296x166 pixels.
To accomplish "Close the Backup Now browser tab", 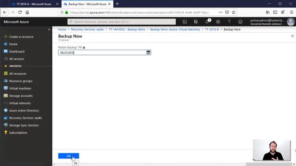I will tap(110, 4).
